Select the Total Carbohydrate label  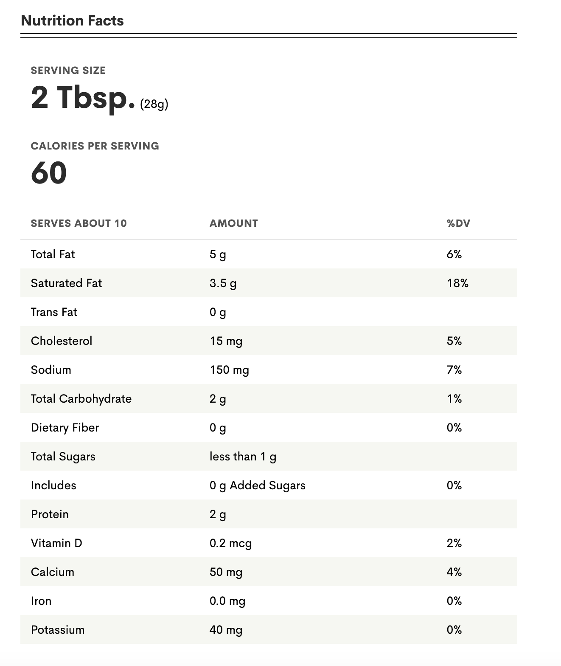81,399
